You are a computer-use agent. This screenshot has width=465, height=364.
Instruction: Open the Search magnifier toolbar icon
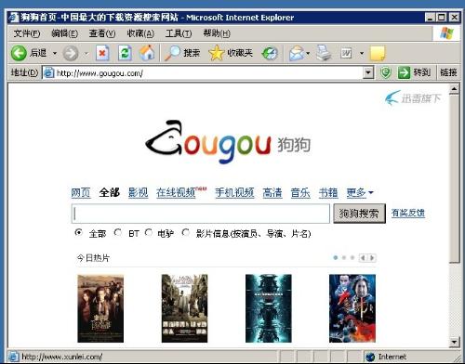[172, 53]
